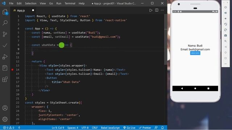Viewport: 232px width, 130px height.
Task: Rotate the emulator right
Action: (x=225, y=30)
